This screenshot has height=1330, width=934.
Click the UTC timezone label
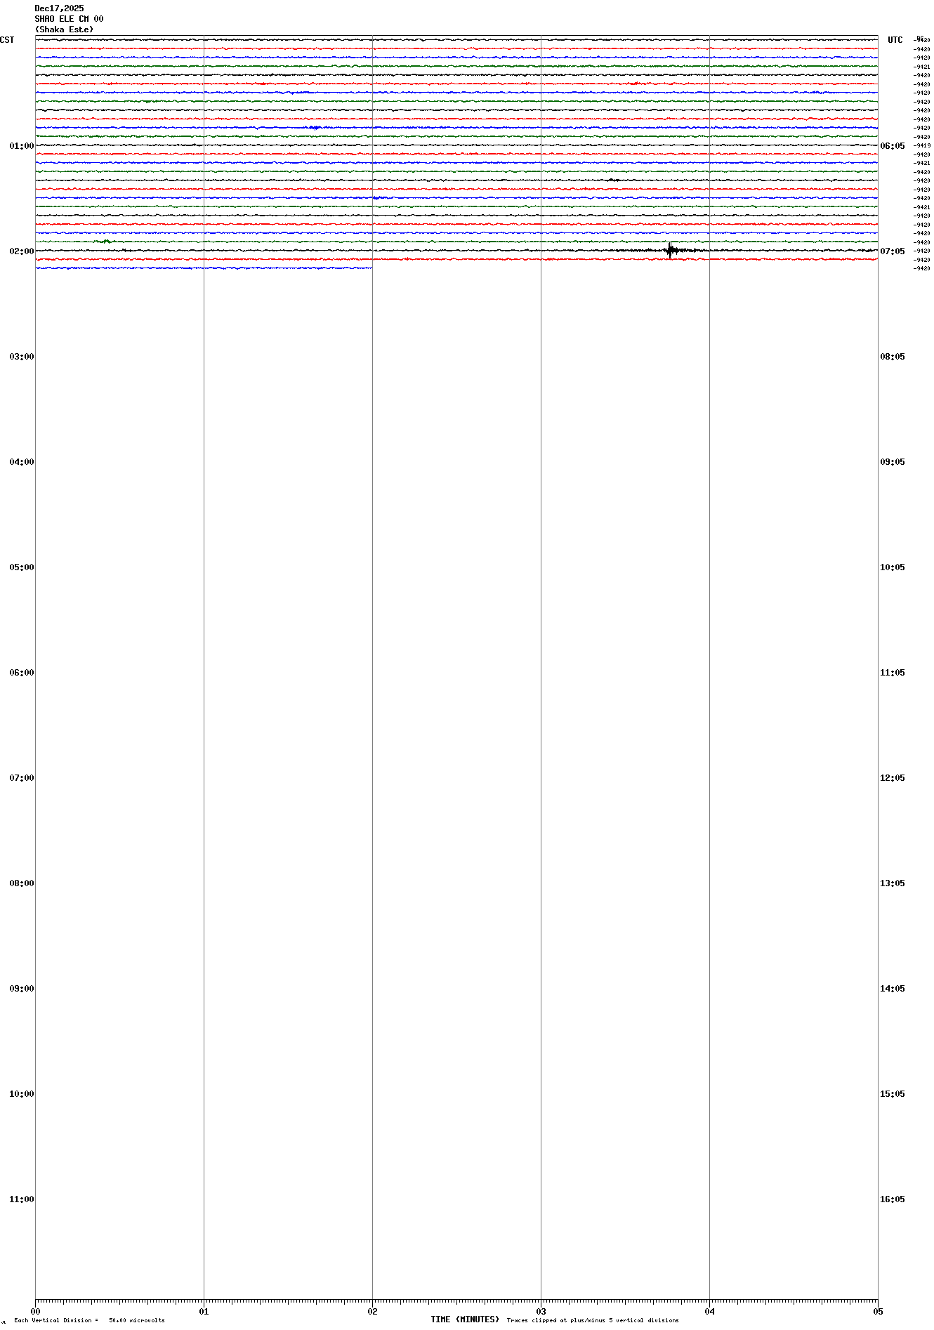(x=895, y=40)
